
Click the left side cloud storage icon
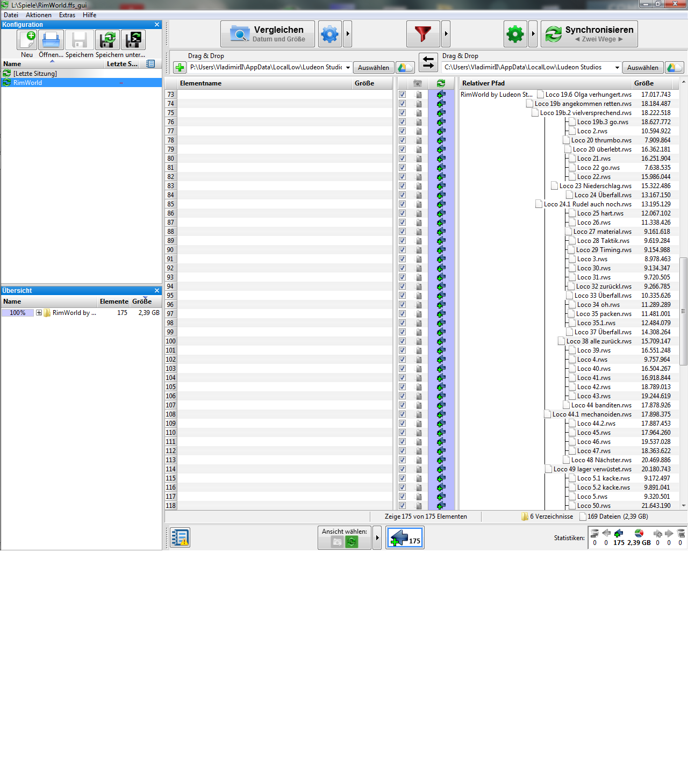(405, 67)
